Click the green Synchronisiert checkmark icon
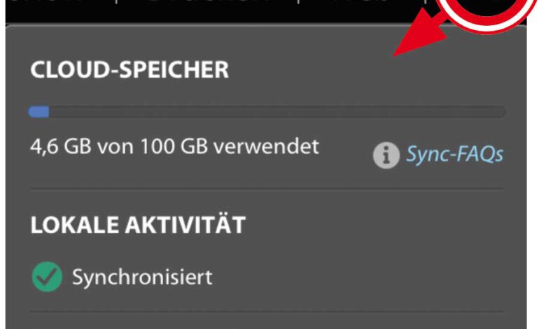This screenshot has height=329, width=546. coord(47,277)
